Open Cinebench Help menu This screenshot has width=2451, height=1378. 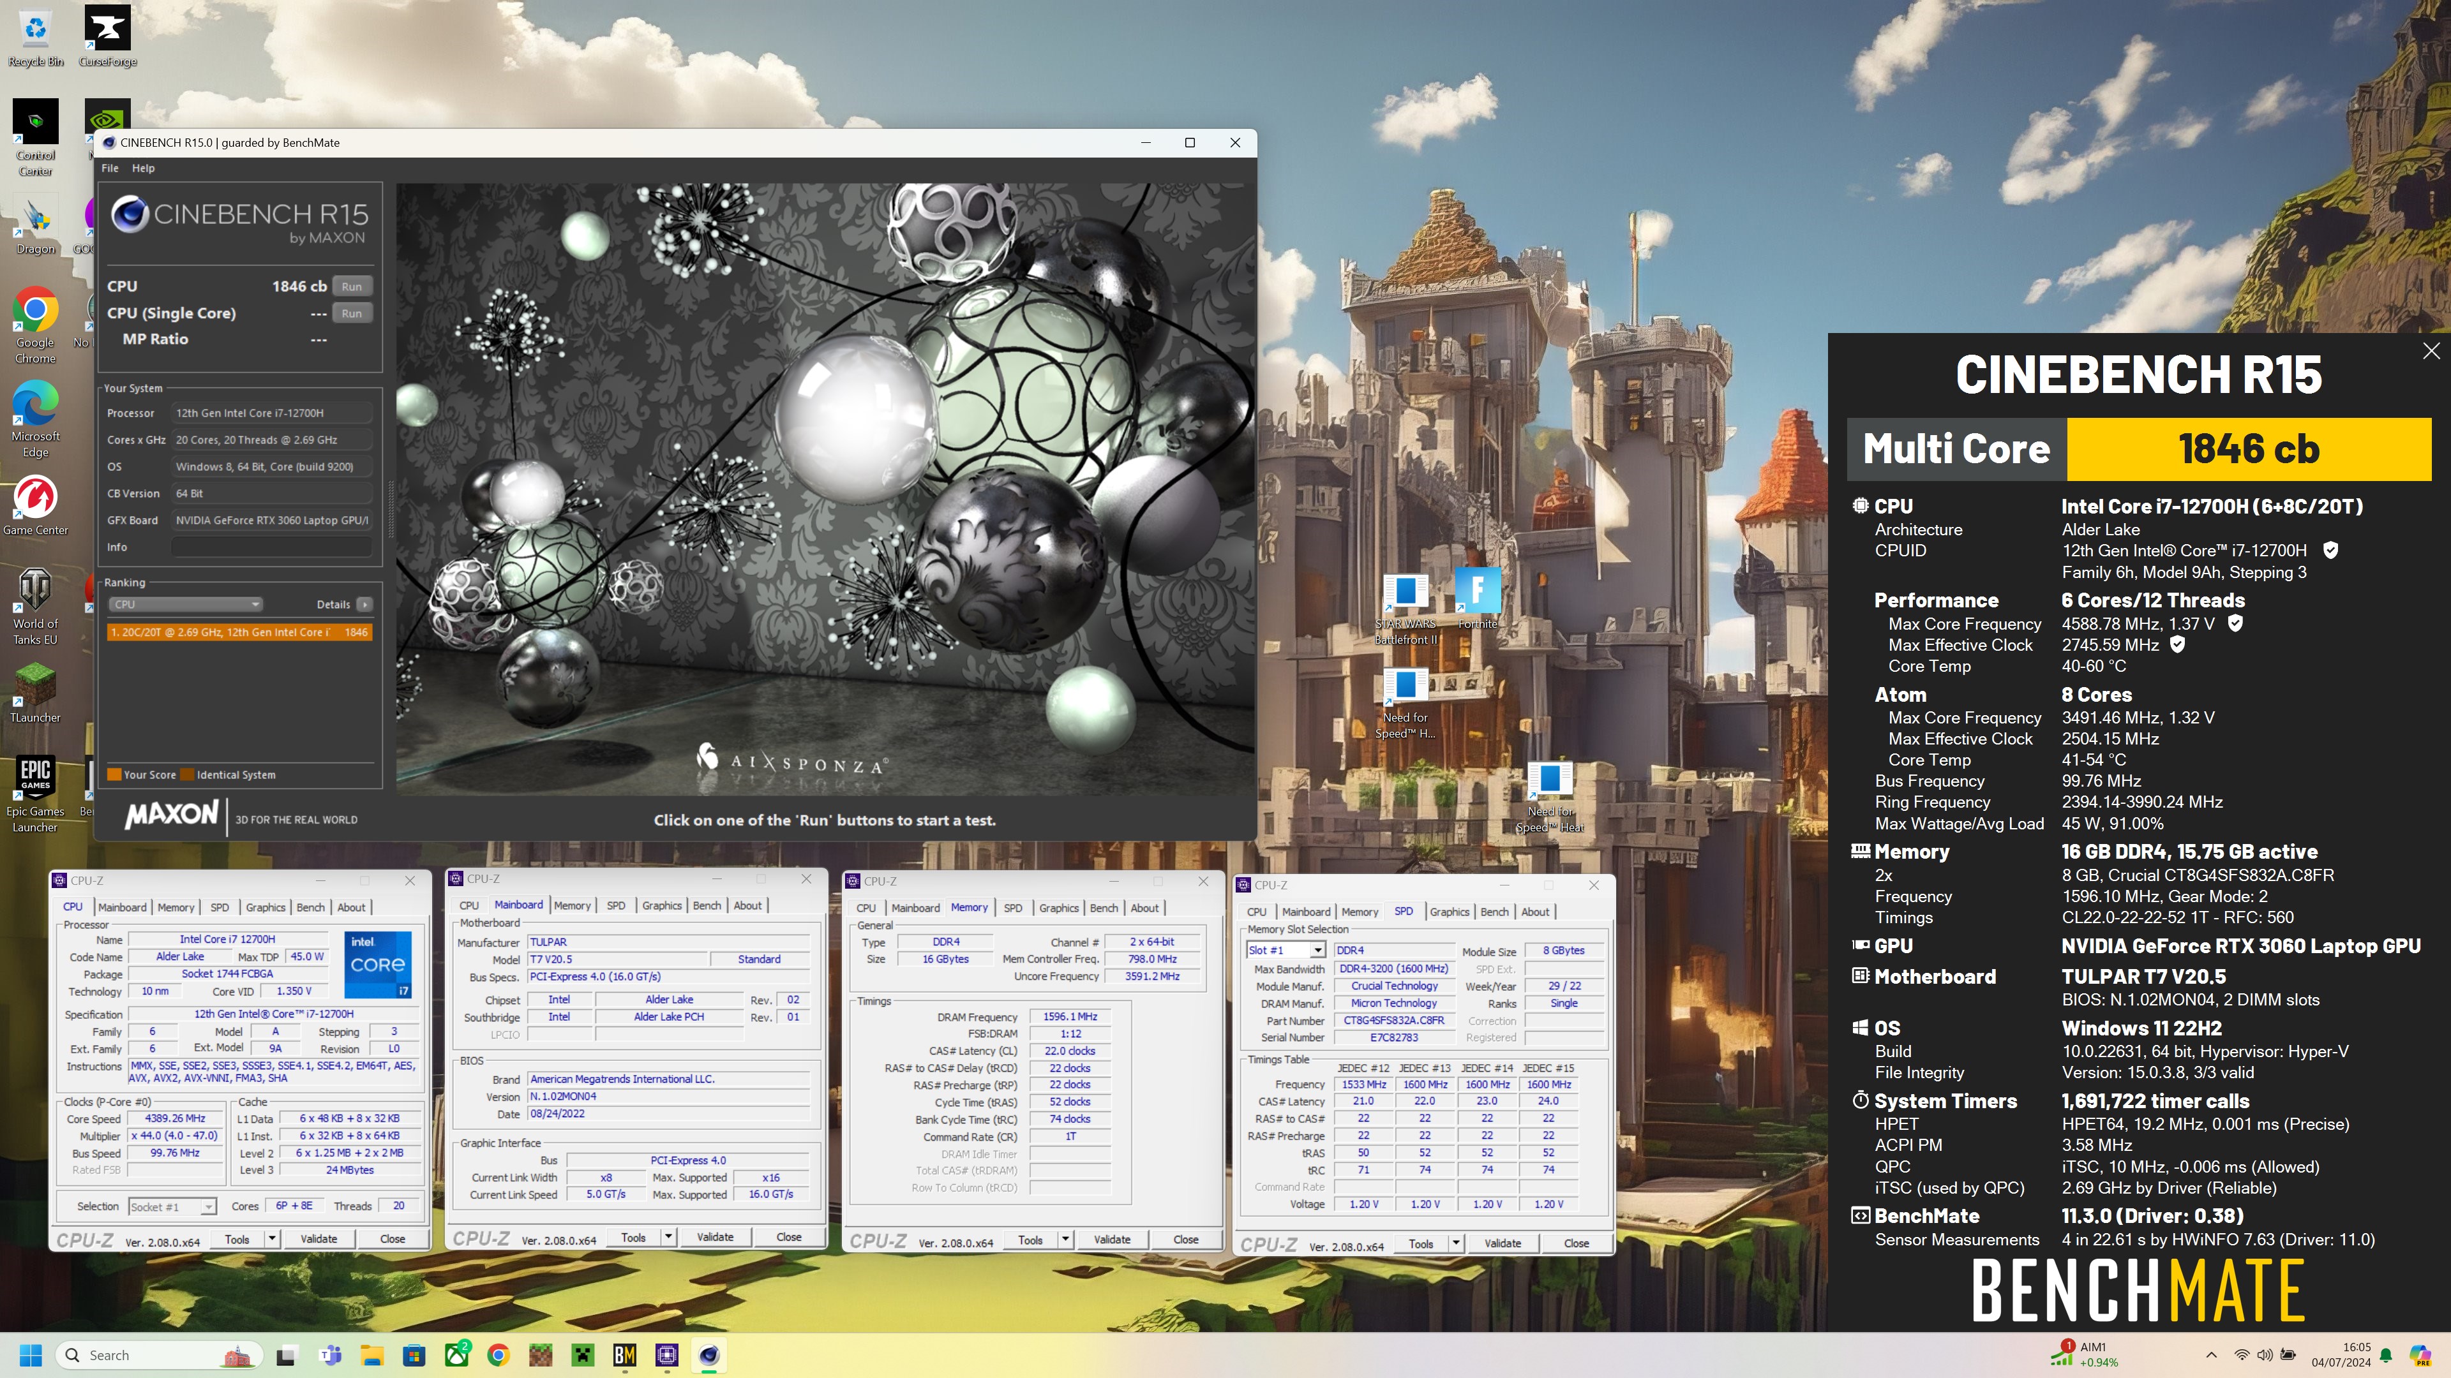click(x=143, y=168)
